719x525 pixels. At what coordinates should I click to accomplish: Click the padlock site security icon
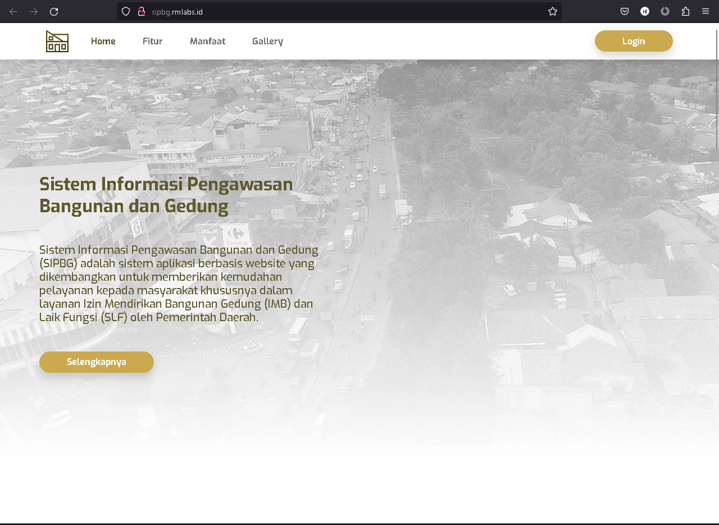coord(142,11)
